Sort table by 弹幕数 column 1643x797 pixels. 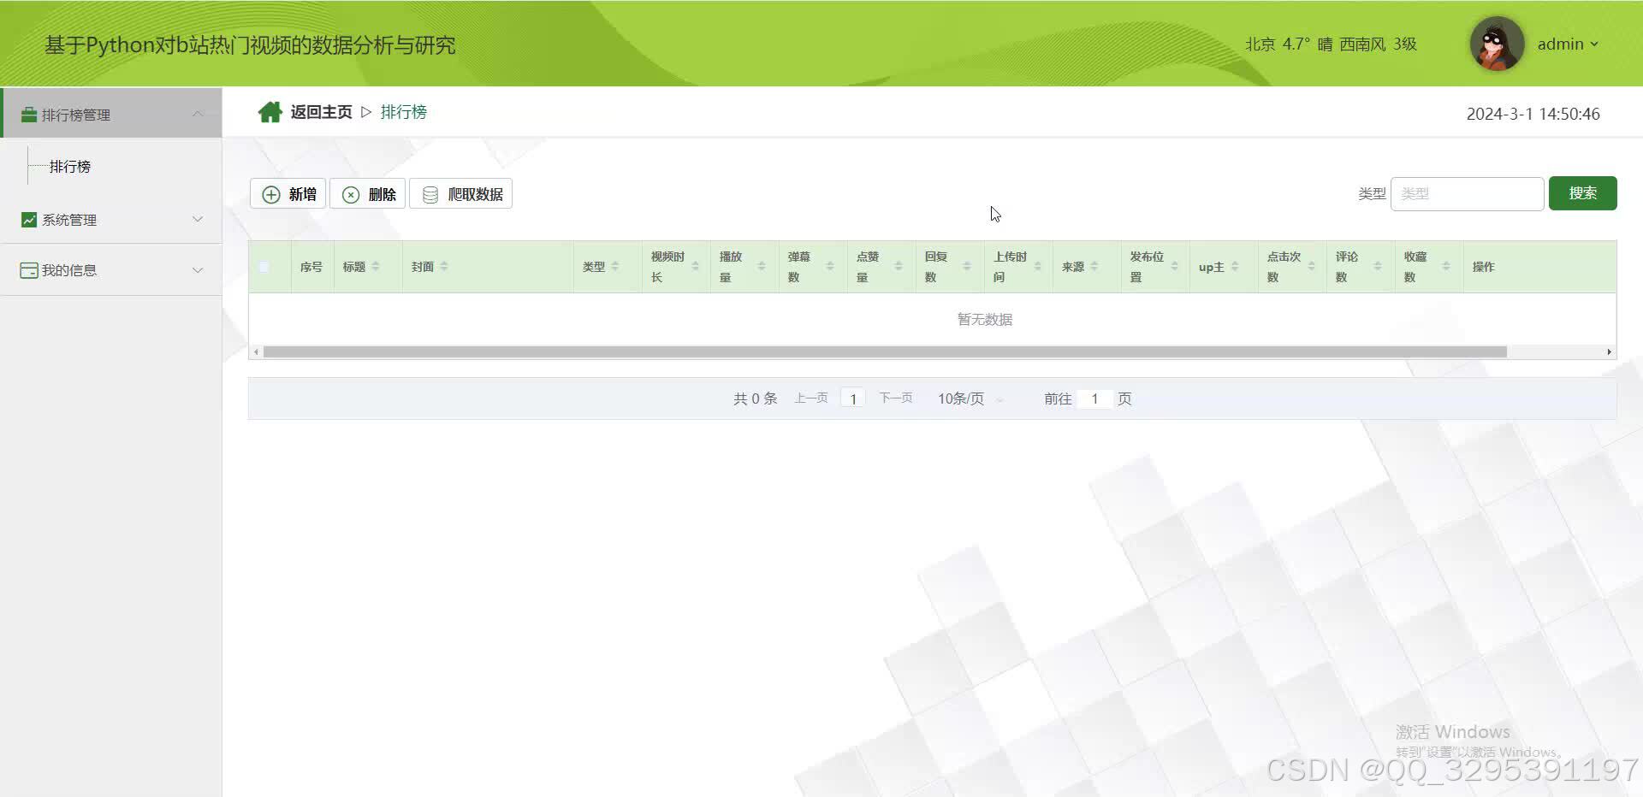(x=830, y=267)
